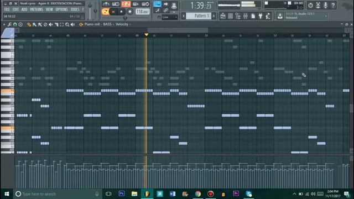Click the highlighted F4 piano key
The height and width of the screenshot is (199, 354).
coord(7,91)
